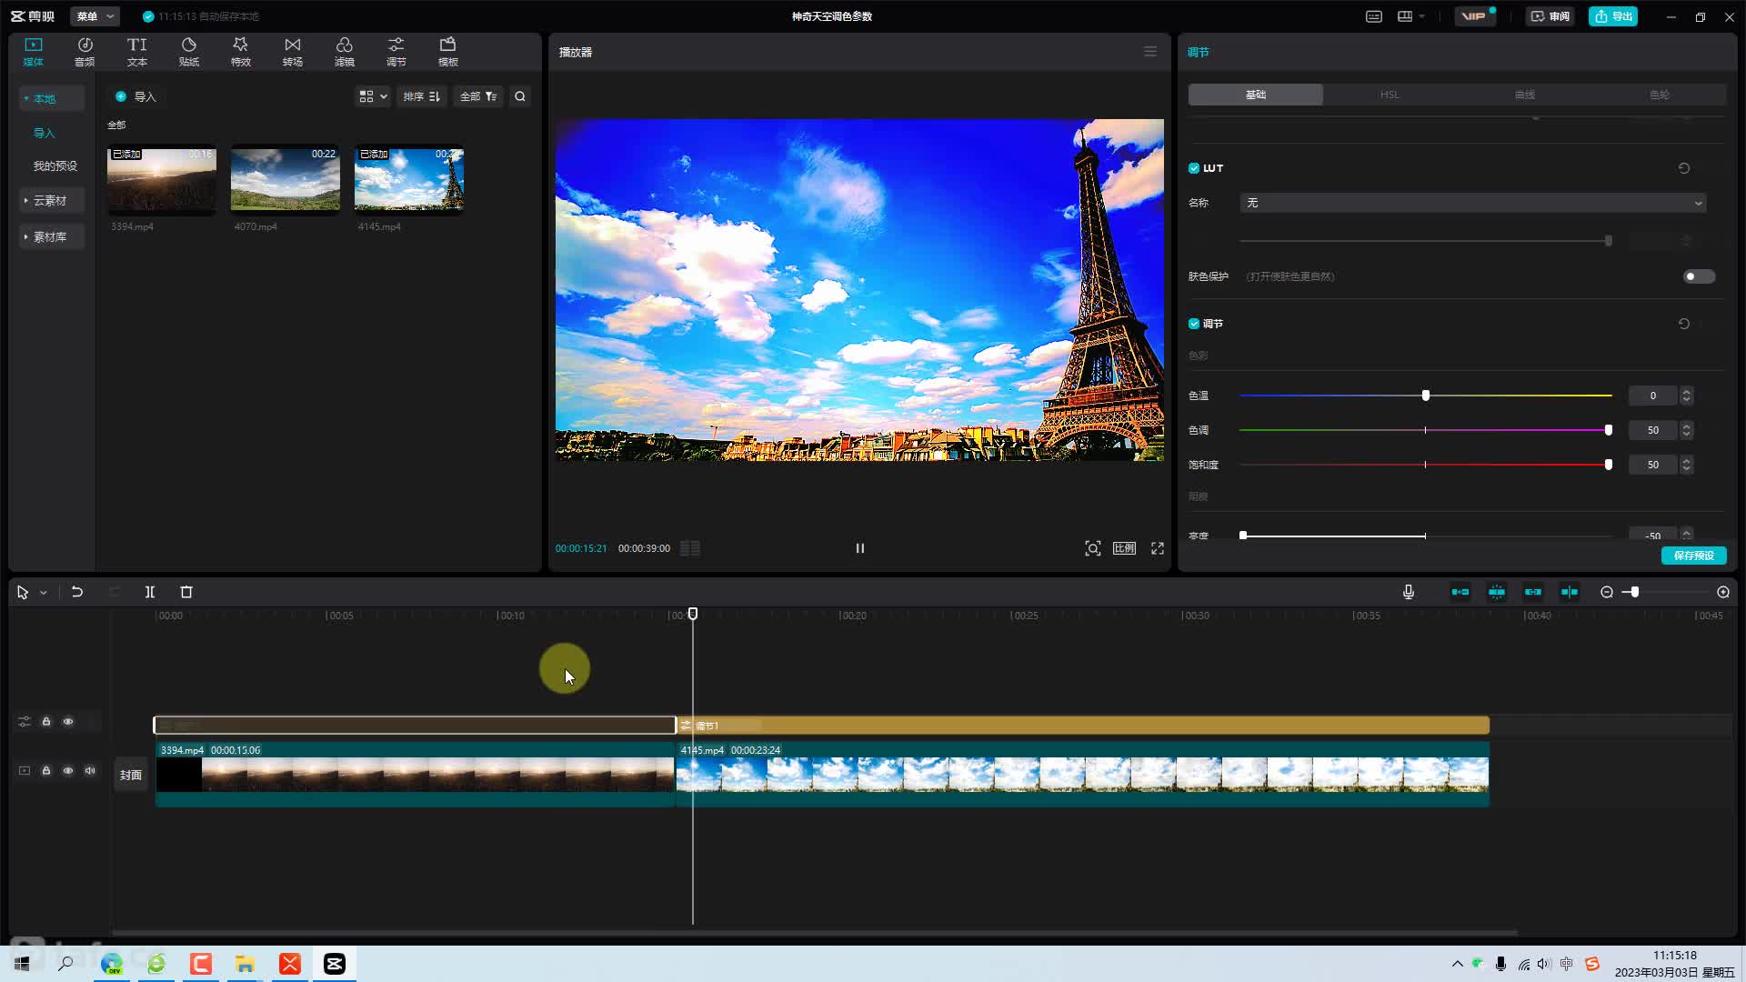Click the 导出 export button
1746x982 pixels.
(1612, 16)
